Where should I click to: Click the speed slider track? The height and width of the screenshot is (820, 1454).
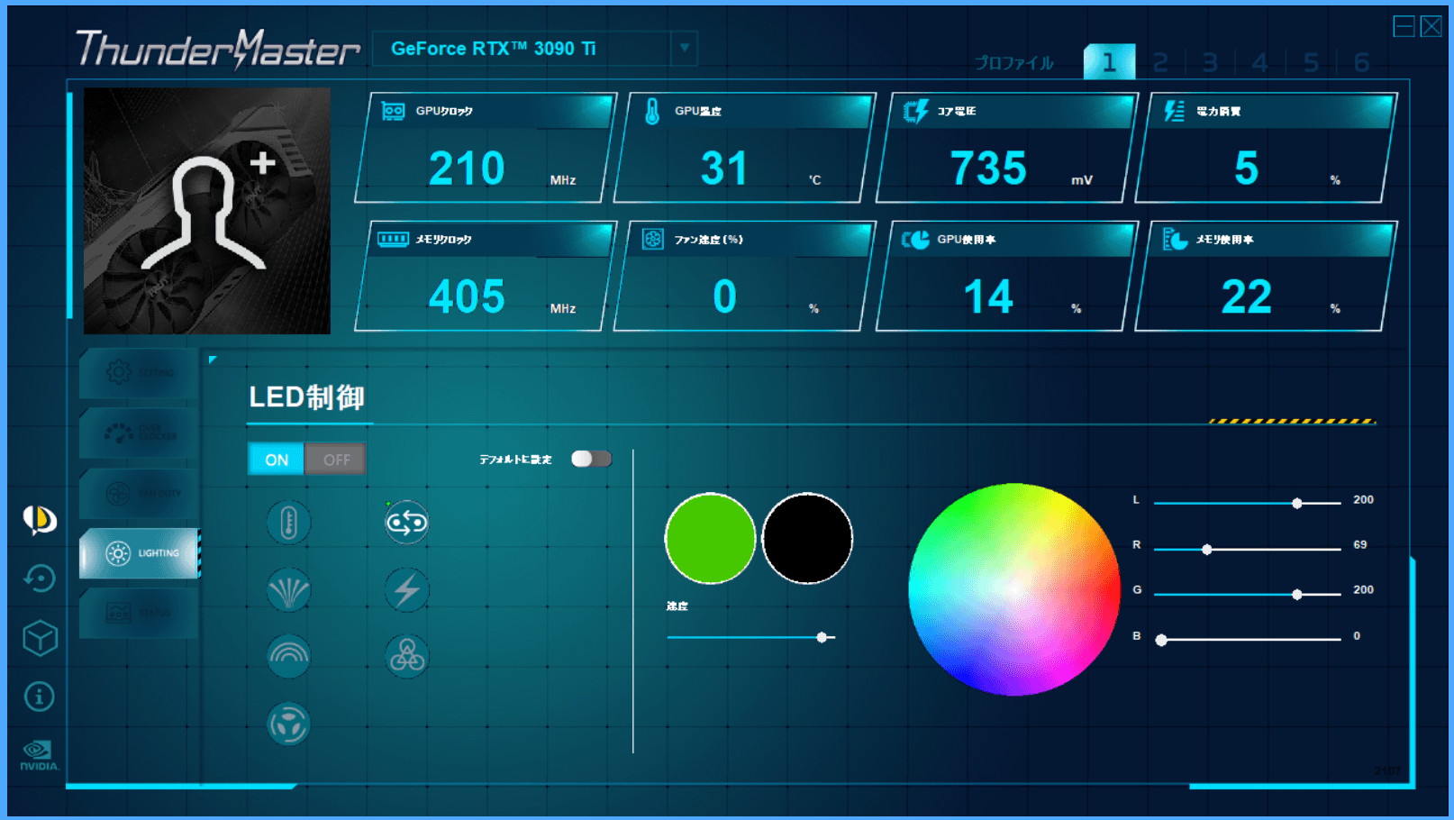pos(751,637)
